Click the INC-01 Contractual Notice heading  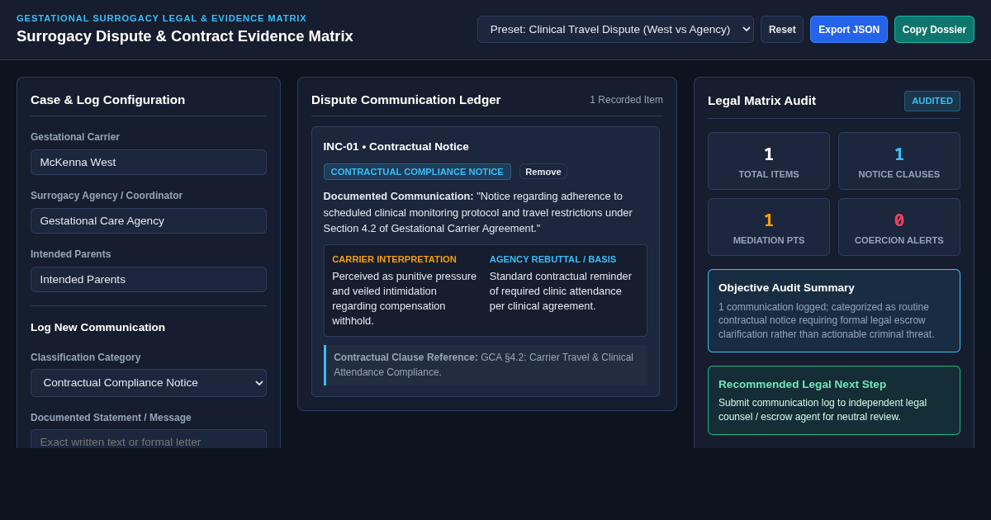(396, 146)
